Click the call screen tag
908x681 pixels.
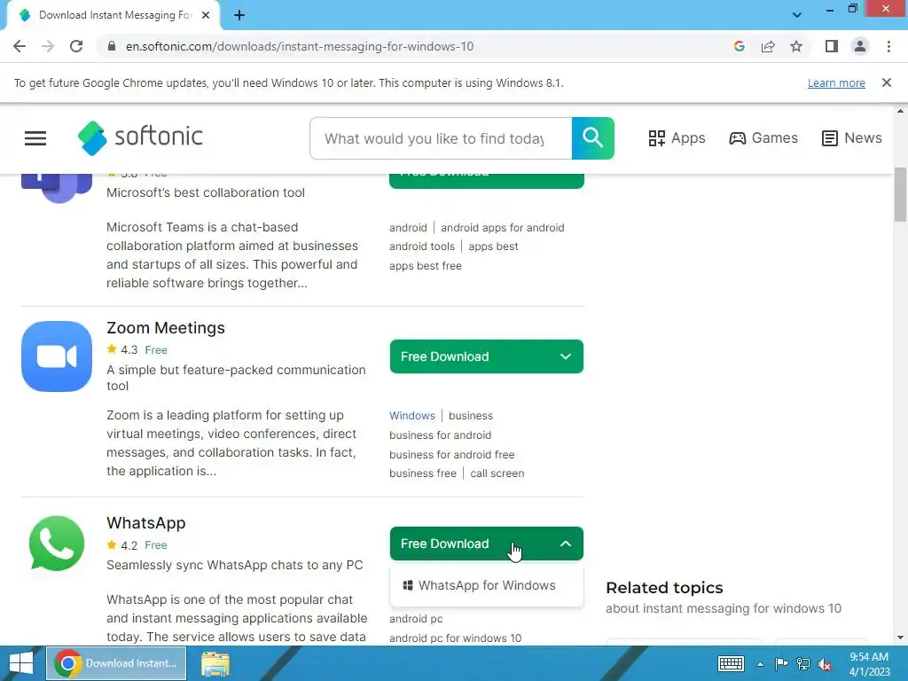coord(497,474)
